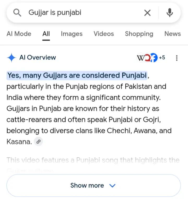Click the magnifying glass search icon
The width and height of the screenshot is (188, 199).
(17, 13)
